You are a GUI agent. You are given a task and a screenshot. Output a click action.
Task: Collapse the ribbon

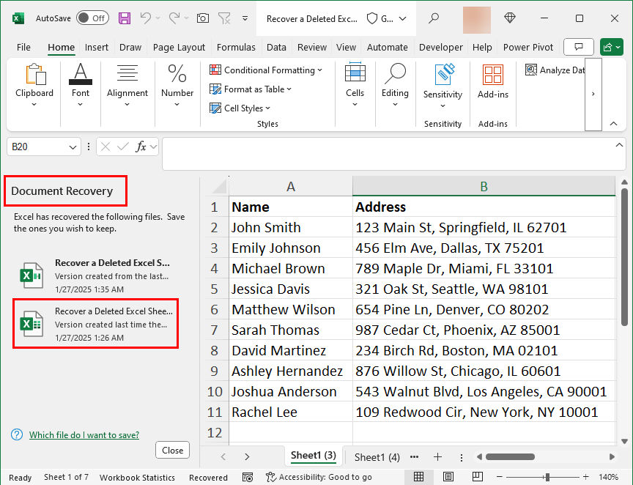coord(614,124)
